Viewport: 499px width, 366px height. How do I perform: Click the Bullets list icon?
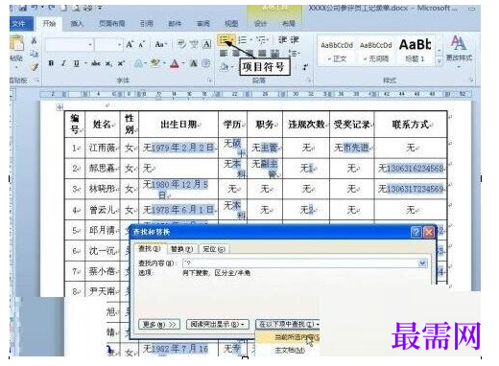[x=225, y=40]
